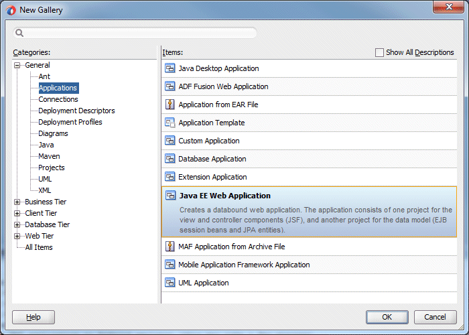Select Mobile Application Framework Application text
The height and width of the screenshot is (335, 469).
pos(244,265)
